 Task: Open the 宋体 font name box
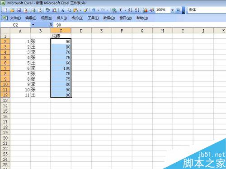[207, 10]
